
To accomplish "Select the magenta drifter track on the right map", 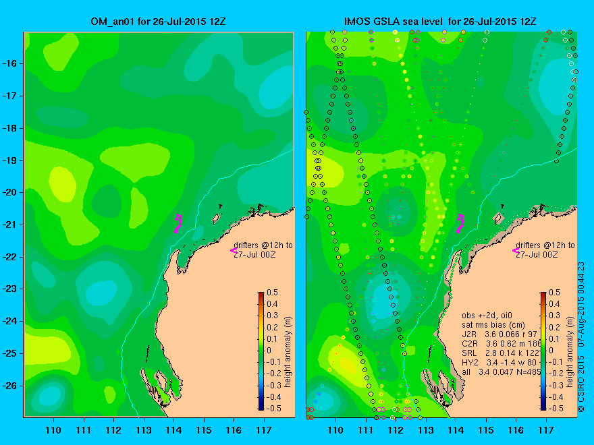I will tap(460, 223).
